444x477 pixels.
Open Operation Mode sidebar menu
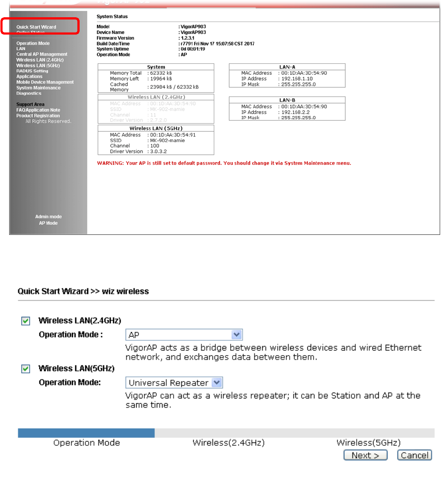point(33,43)
